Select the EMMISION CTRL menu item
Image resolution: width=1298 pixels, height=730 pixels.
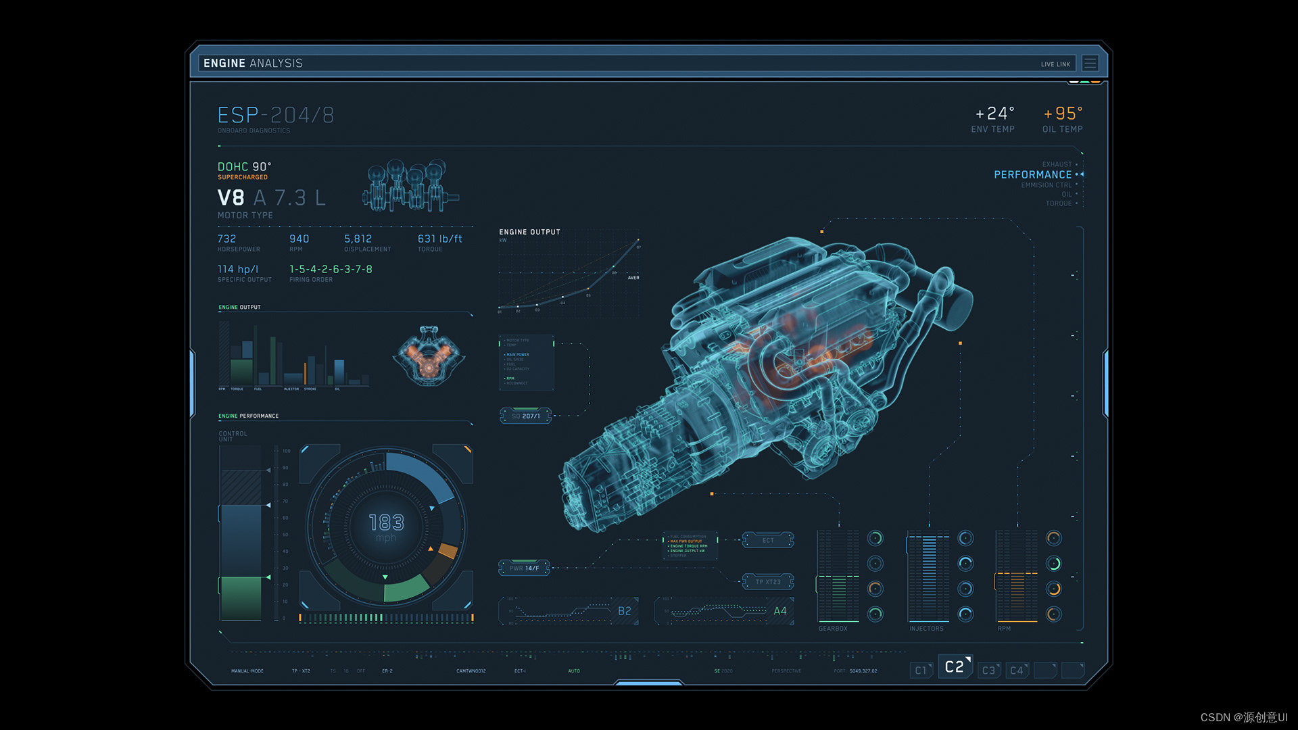(1046, 185)
